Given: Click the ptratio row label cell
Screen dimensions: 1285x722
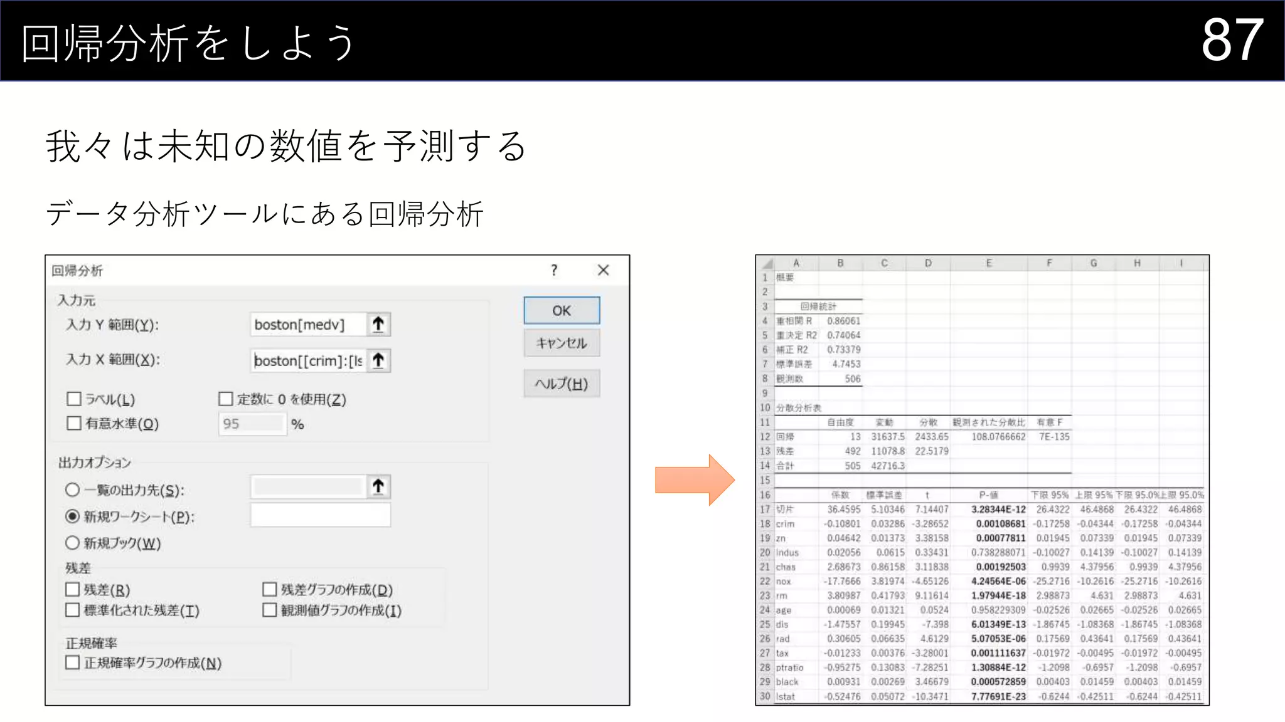Looking at the screenshot, I should [796, 667].
